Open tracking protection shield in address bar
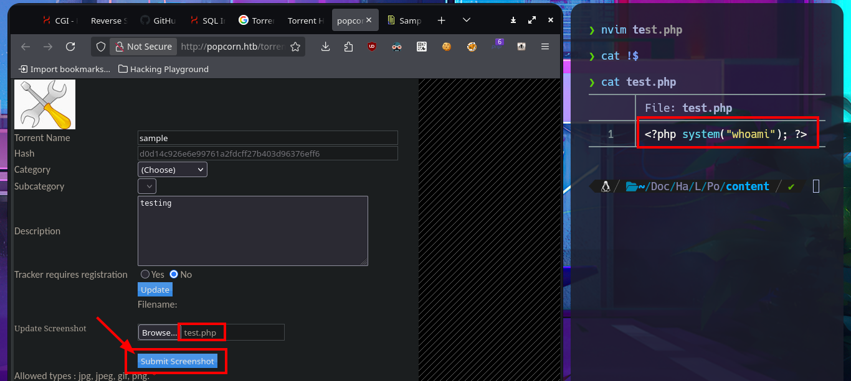 pyautogui.click(x=101, y=47)
